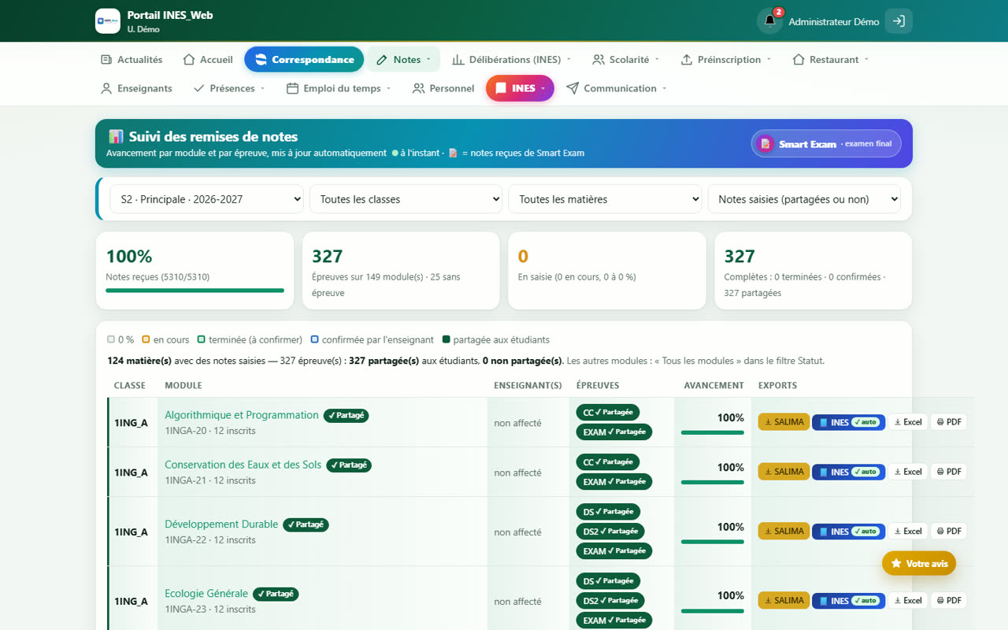The image size is (1008, 630).
Task: Open the Délibérations (INES) menu
Action: pyautogui.click(x=511, y=60)
